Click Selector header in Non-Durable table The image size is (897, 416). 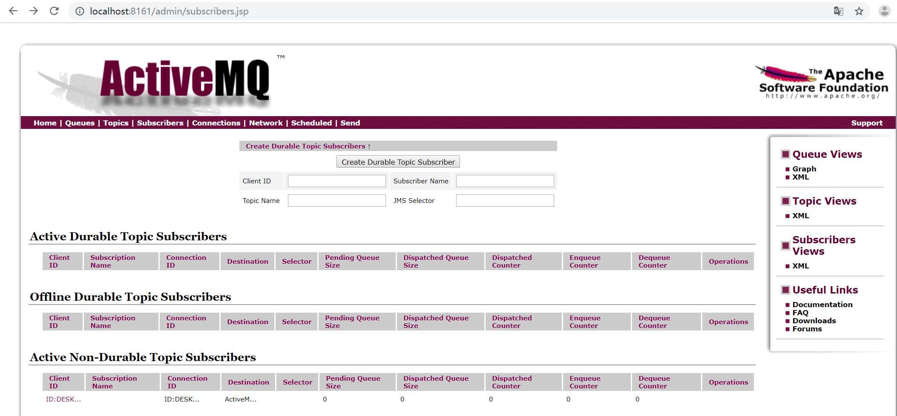(x=297, y=382)
